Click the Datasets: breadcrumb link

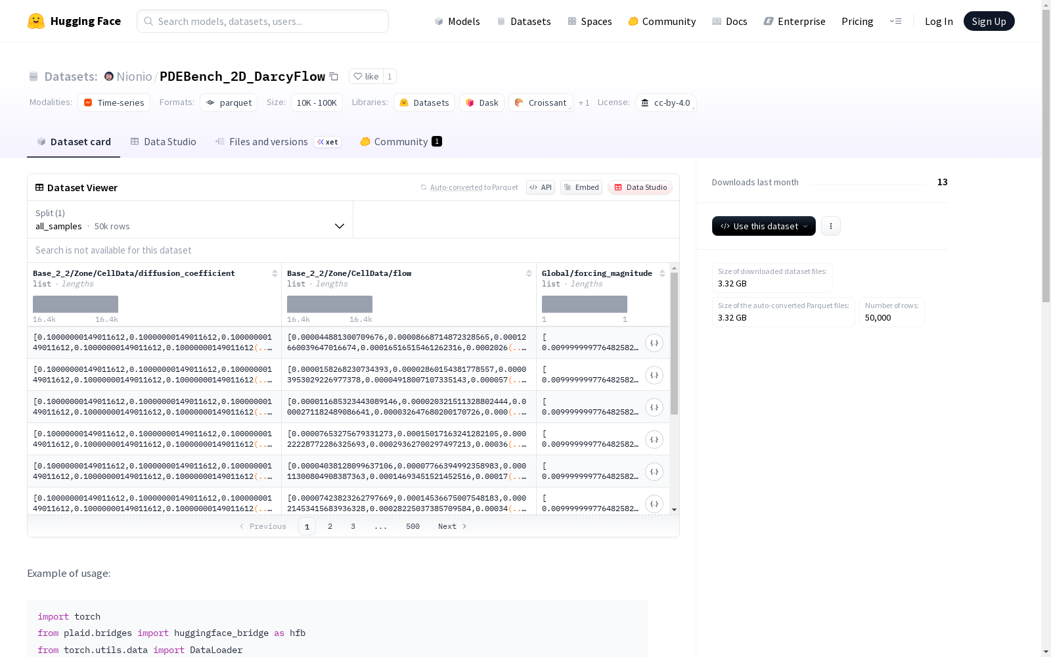pos(71,76)
